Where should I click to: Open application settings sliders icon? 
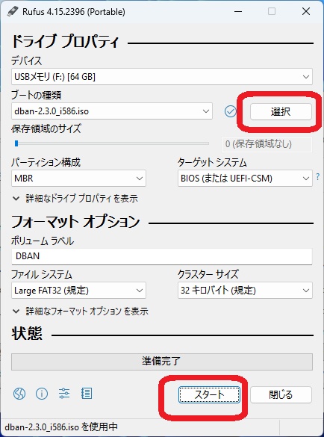[64, 394]
